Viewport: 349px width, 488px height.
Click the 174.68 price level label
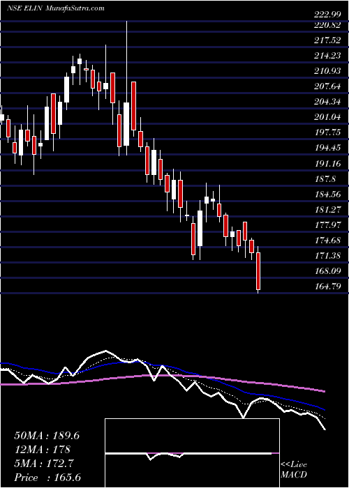[x=327, y=241]
